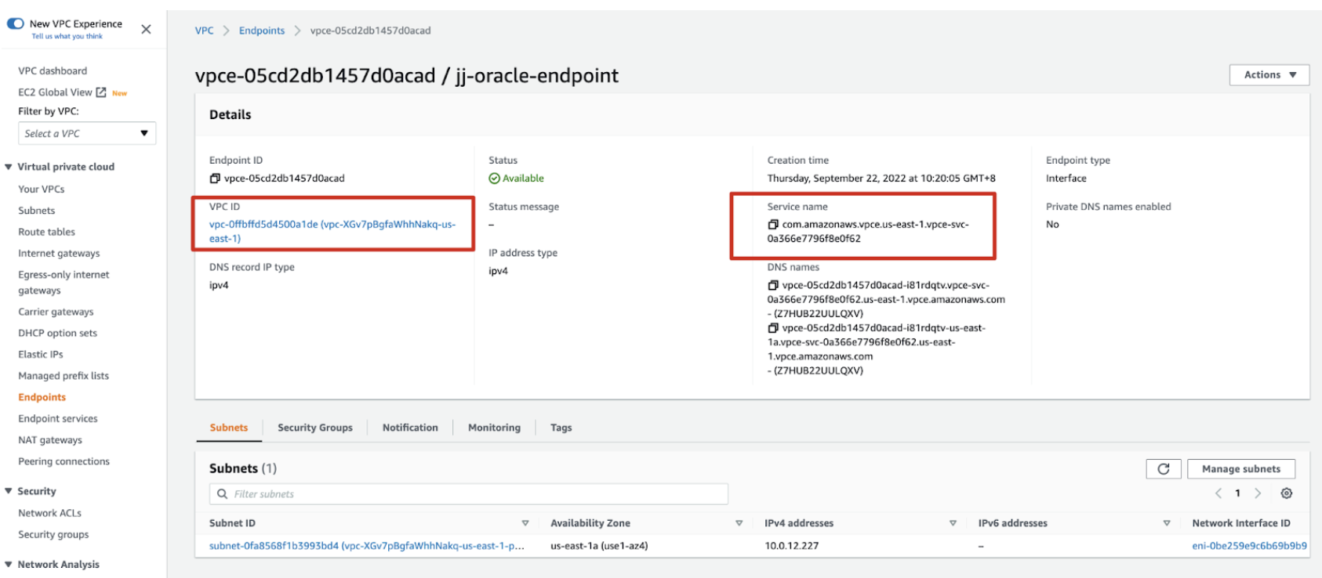Navigate to Endpoint services
1322x578 pixels.
58,419
